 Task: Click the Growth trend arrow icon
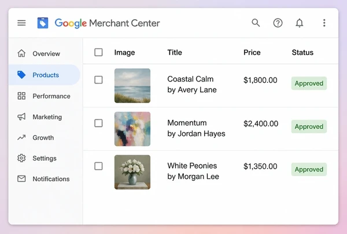click(21, 138)
